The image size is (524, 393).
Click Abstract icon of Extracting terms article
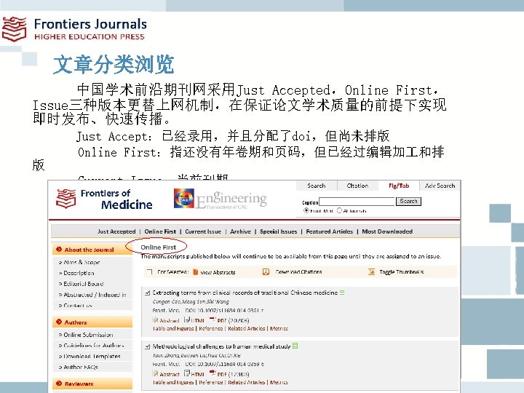pos(156,319)
